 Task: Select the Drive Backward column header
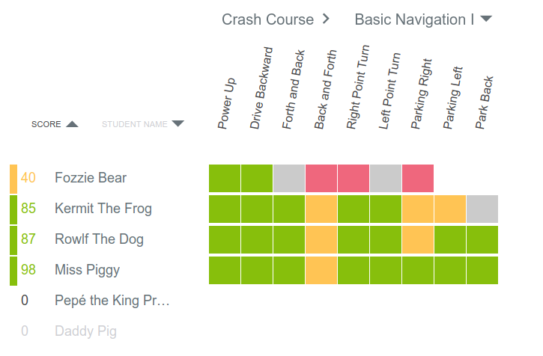click(x=261, y=88)
